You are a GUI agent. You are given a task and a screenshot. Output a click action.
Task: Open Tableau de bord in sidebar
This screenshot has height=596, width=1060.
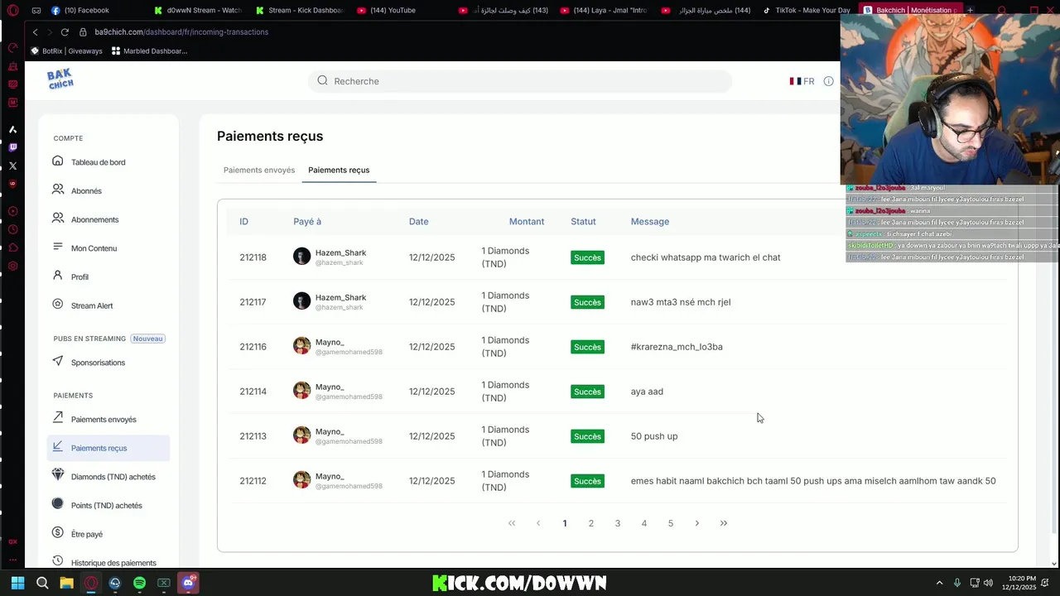(x=99, y=162)
